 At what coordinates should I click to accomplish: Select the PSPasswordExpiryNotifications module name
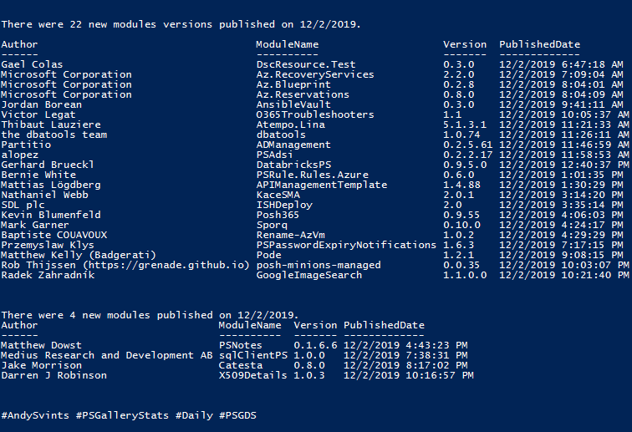pos(346,245)
